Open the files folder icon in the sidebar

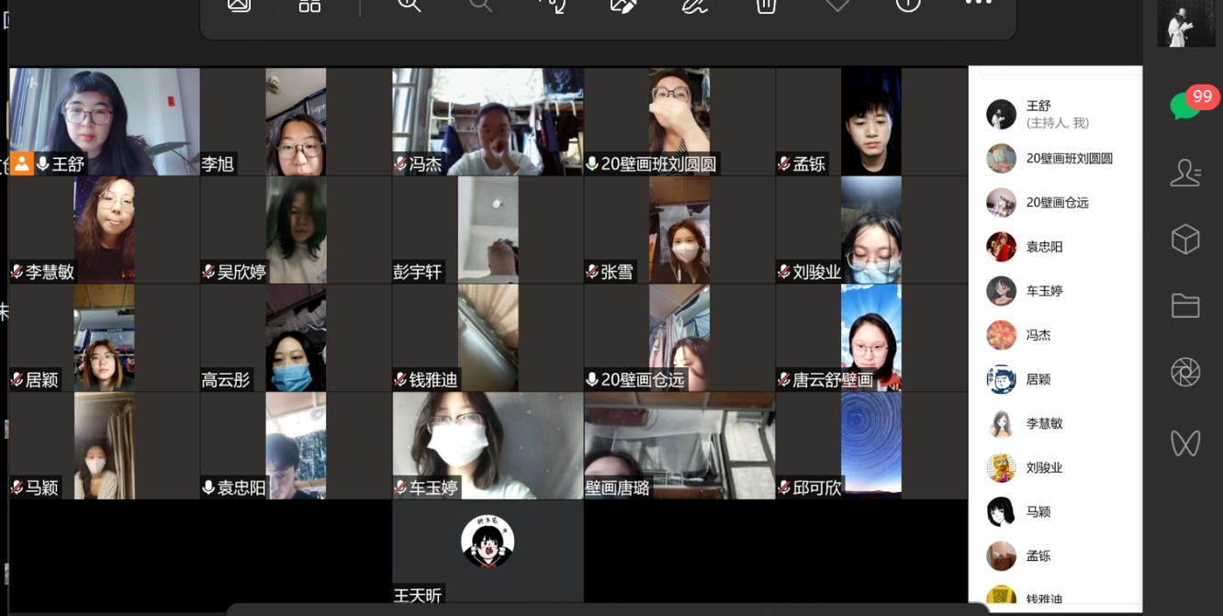[1185, 306]
